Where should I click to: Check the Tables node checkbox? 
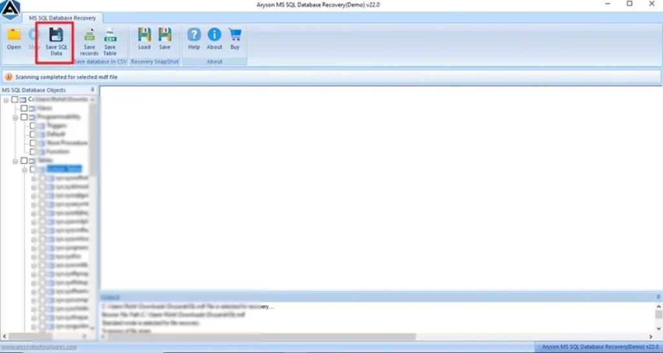[24, 161]
